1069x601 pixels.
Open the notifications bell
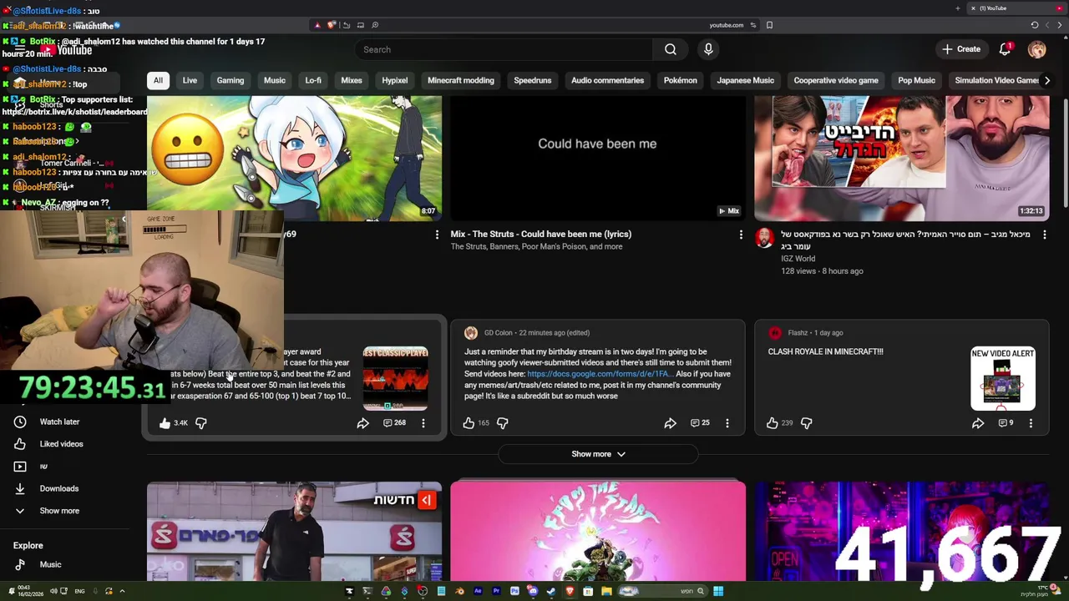1005,49
